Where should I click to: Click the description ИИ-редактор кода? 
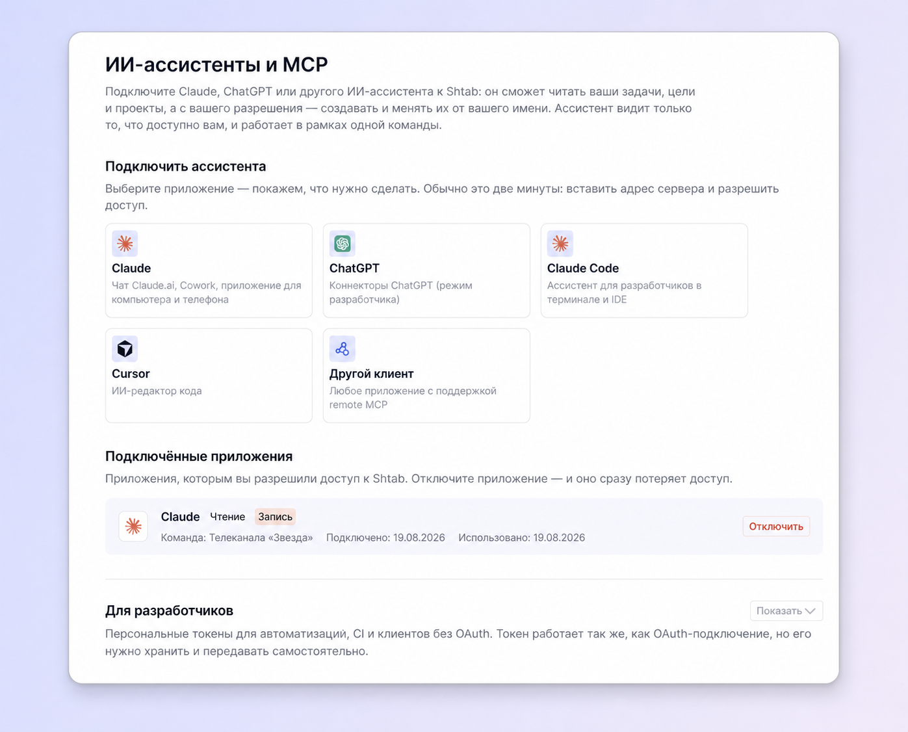click(x=157, y=391)
